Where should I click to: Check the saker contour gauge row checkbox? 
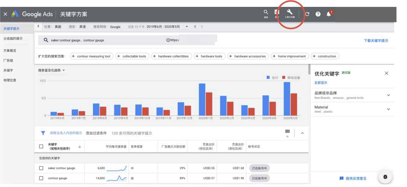(41, 168)
